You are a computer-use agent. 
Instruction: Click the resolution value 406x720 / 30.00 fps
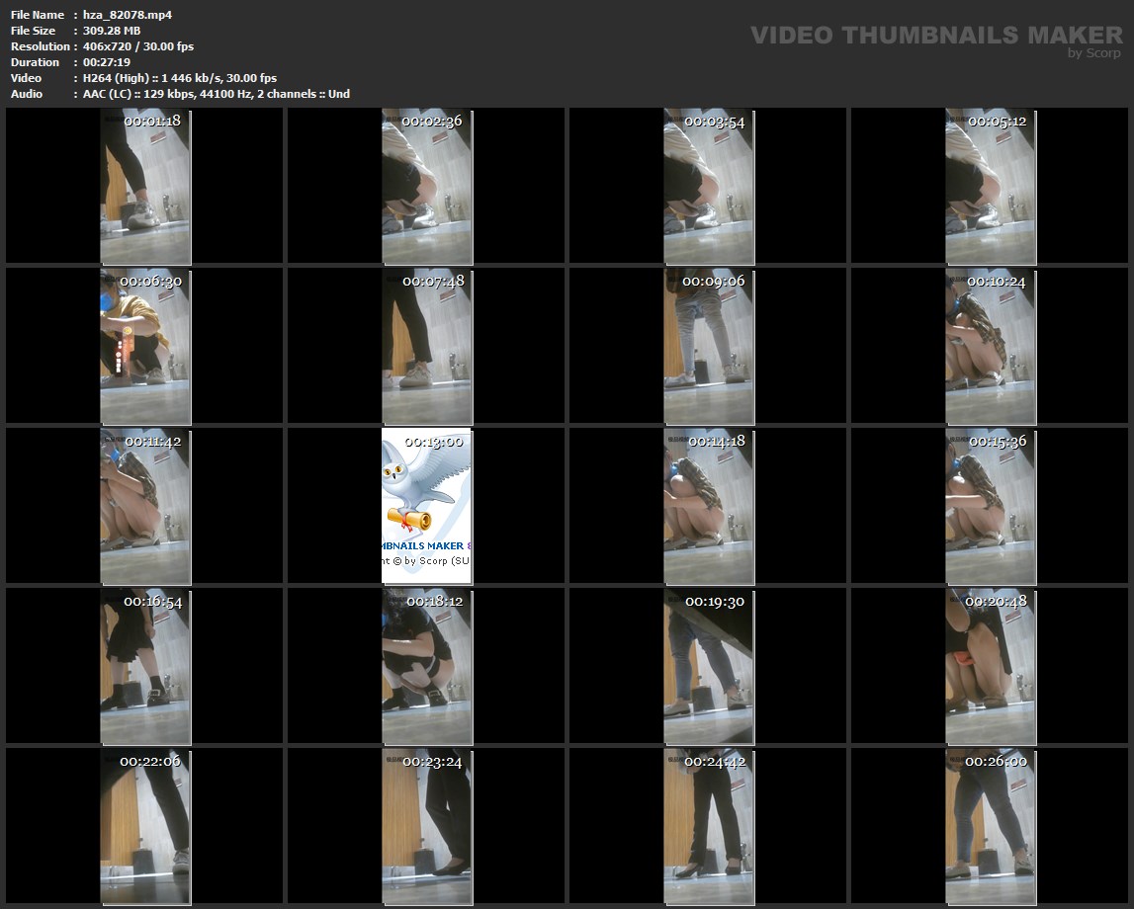click(x=138, y=46)
